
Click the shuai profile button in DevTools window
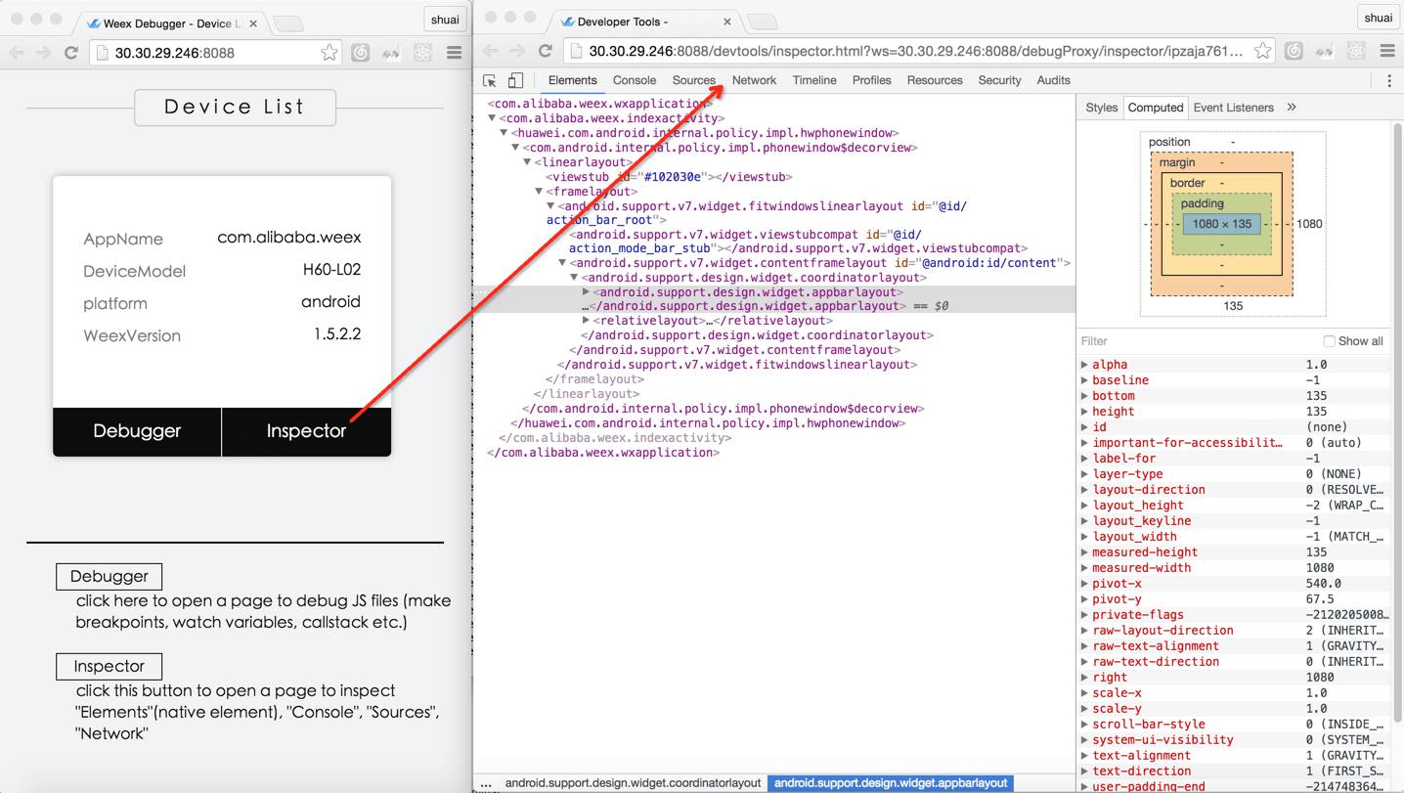1379,18
